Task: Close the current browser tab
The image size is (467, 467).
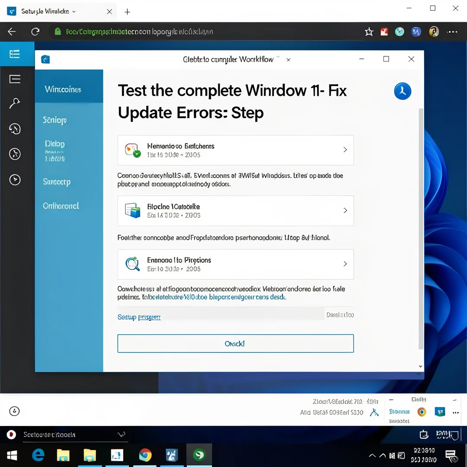Action: [109, 12]
